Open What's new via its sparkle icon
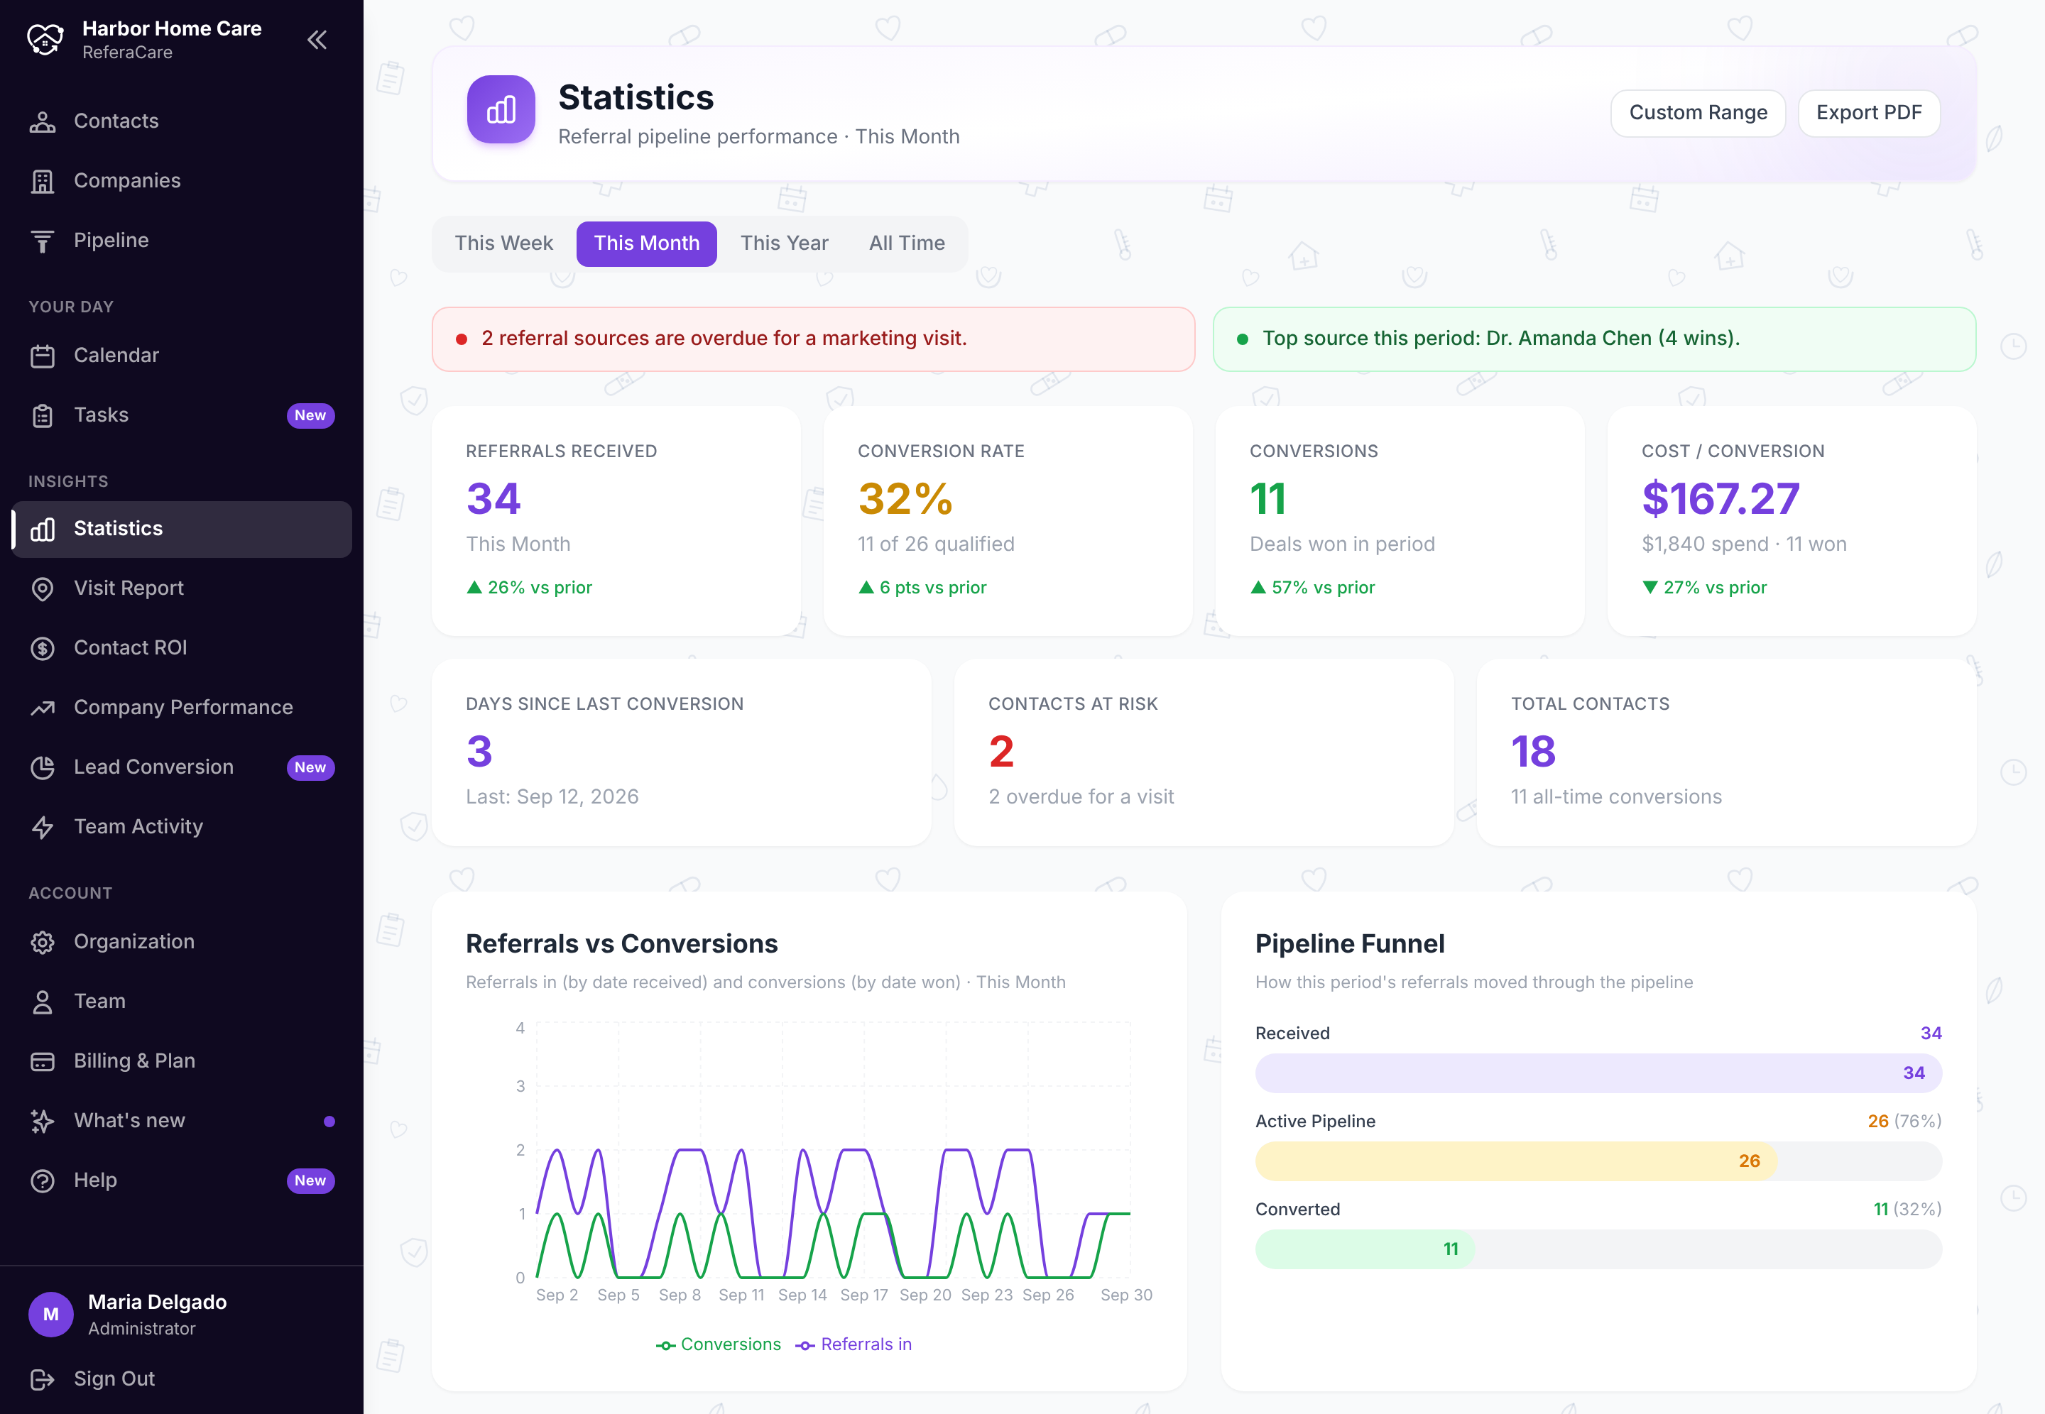The width and height of the screenshot is (2045, 1414). tap(43, 1121)
